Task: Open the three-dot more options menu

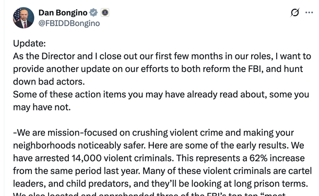Action: pyautogui.click(x=309, y=13)
